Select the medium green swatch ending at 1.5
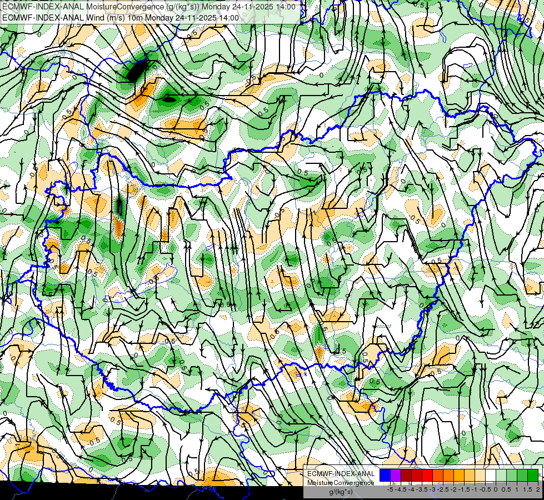 [x=522, y=476]
